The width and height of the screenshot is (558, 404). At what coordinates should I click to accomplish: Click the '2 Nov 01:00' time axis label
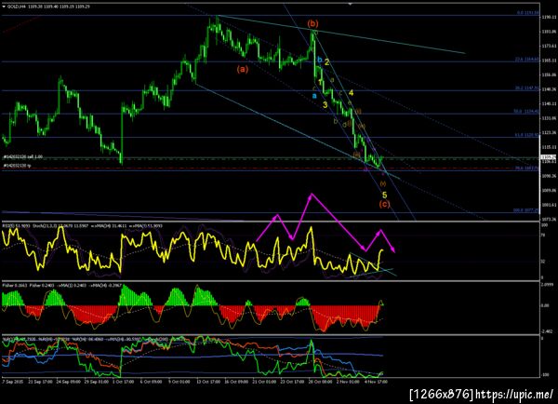348,382
